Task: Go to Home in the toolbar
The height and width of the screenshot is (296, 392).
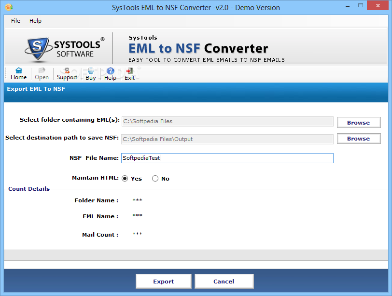Action: 18,74
